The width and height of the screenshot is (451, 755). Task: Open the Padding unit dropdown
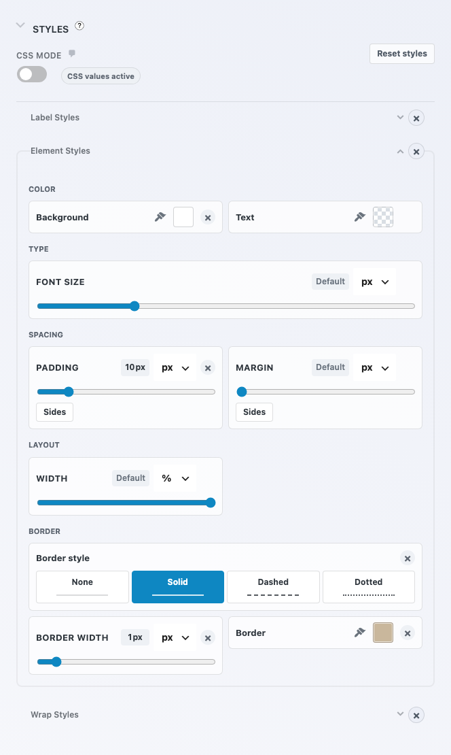tap(175, 368)
